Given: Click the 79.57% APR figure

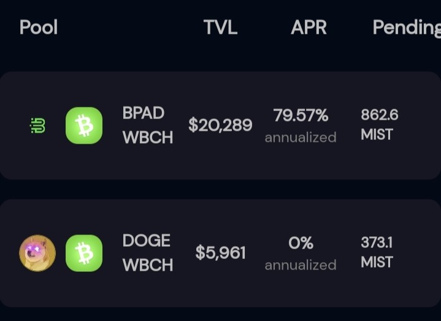Looking at the screenshot, I should [x=301, y=115].
